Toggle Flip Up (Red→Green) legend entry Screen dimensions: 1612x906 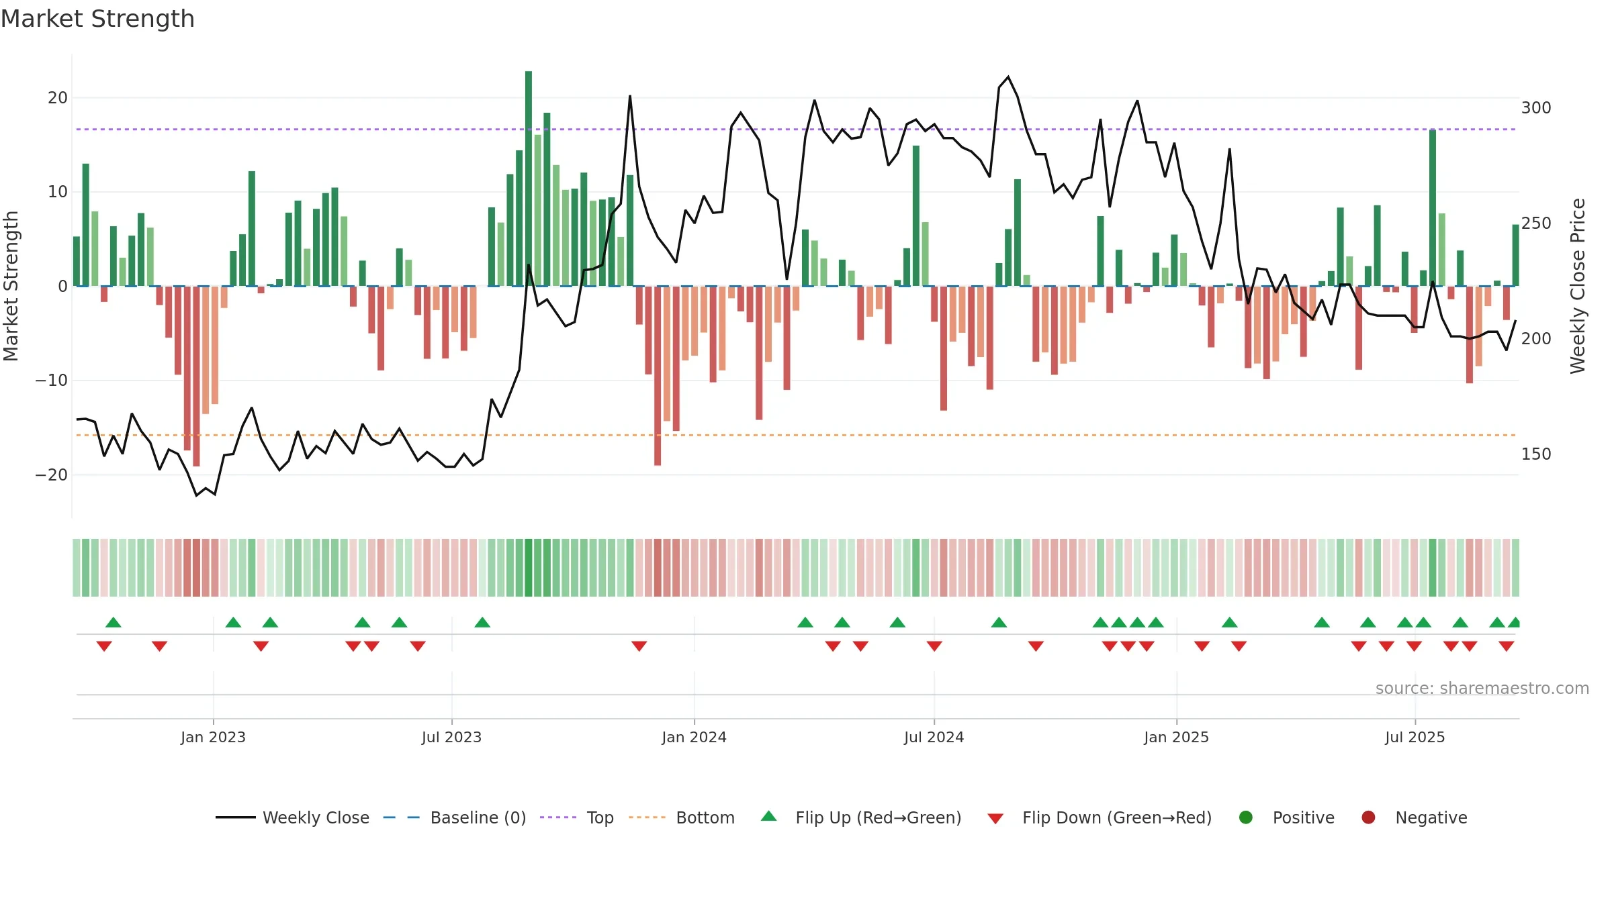point(861,817)
